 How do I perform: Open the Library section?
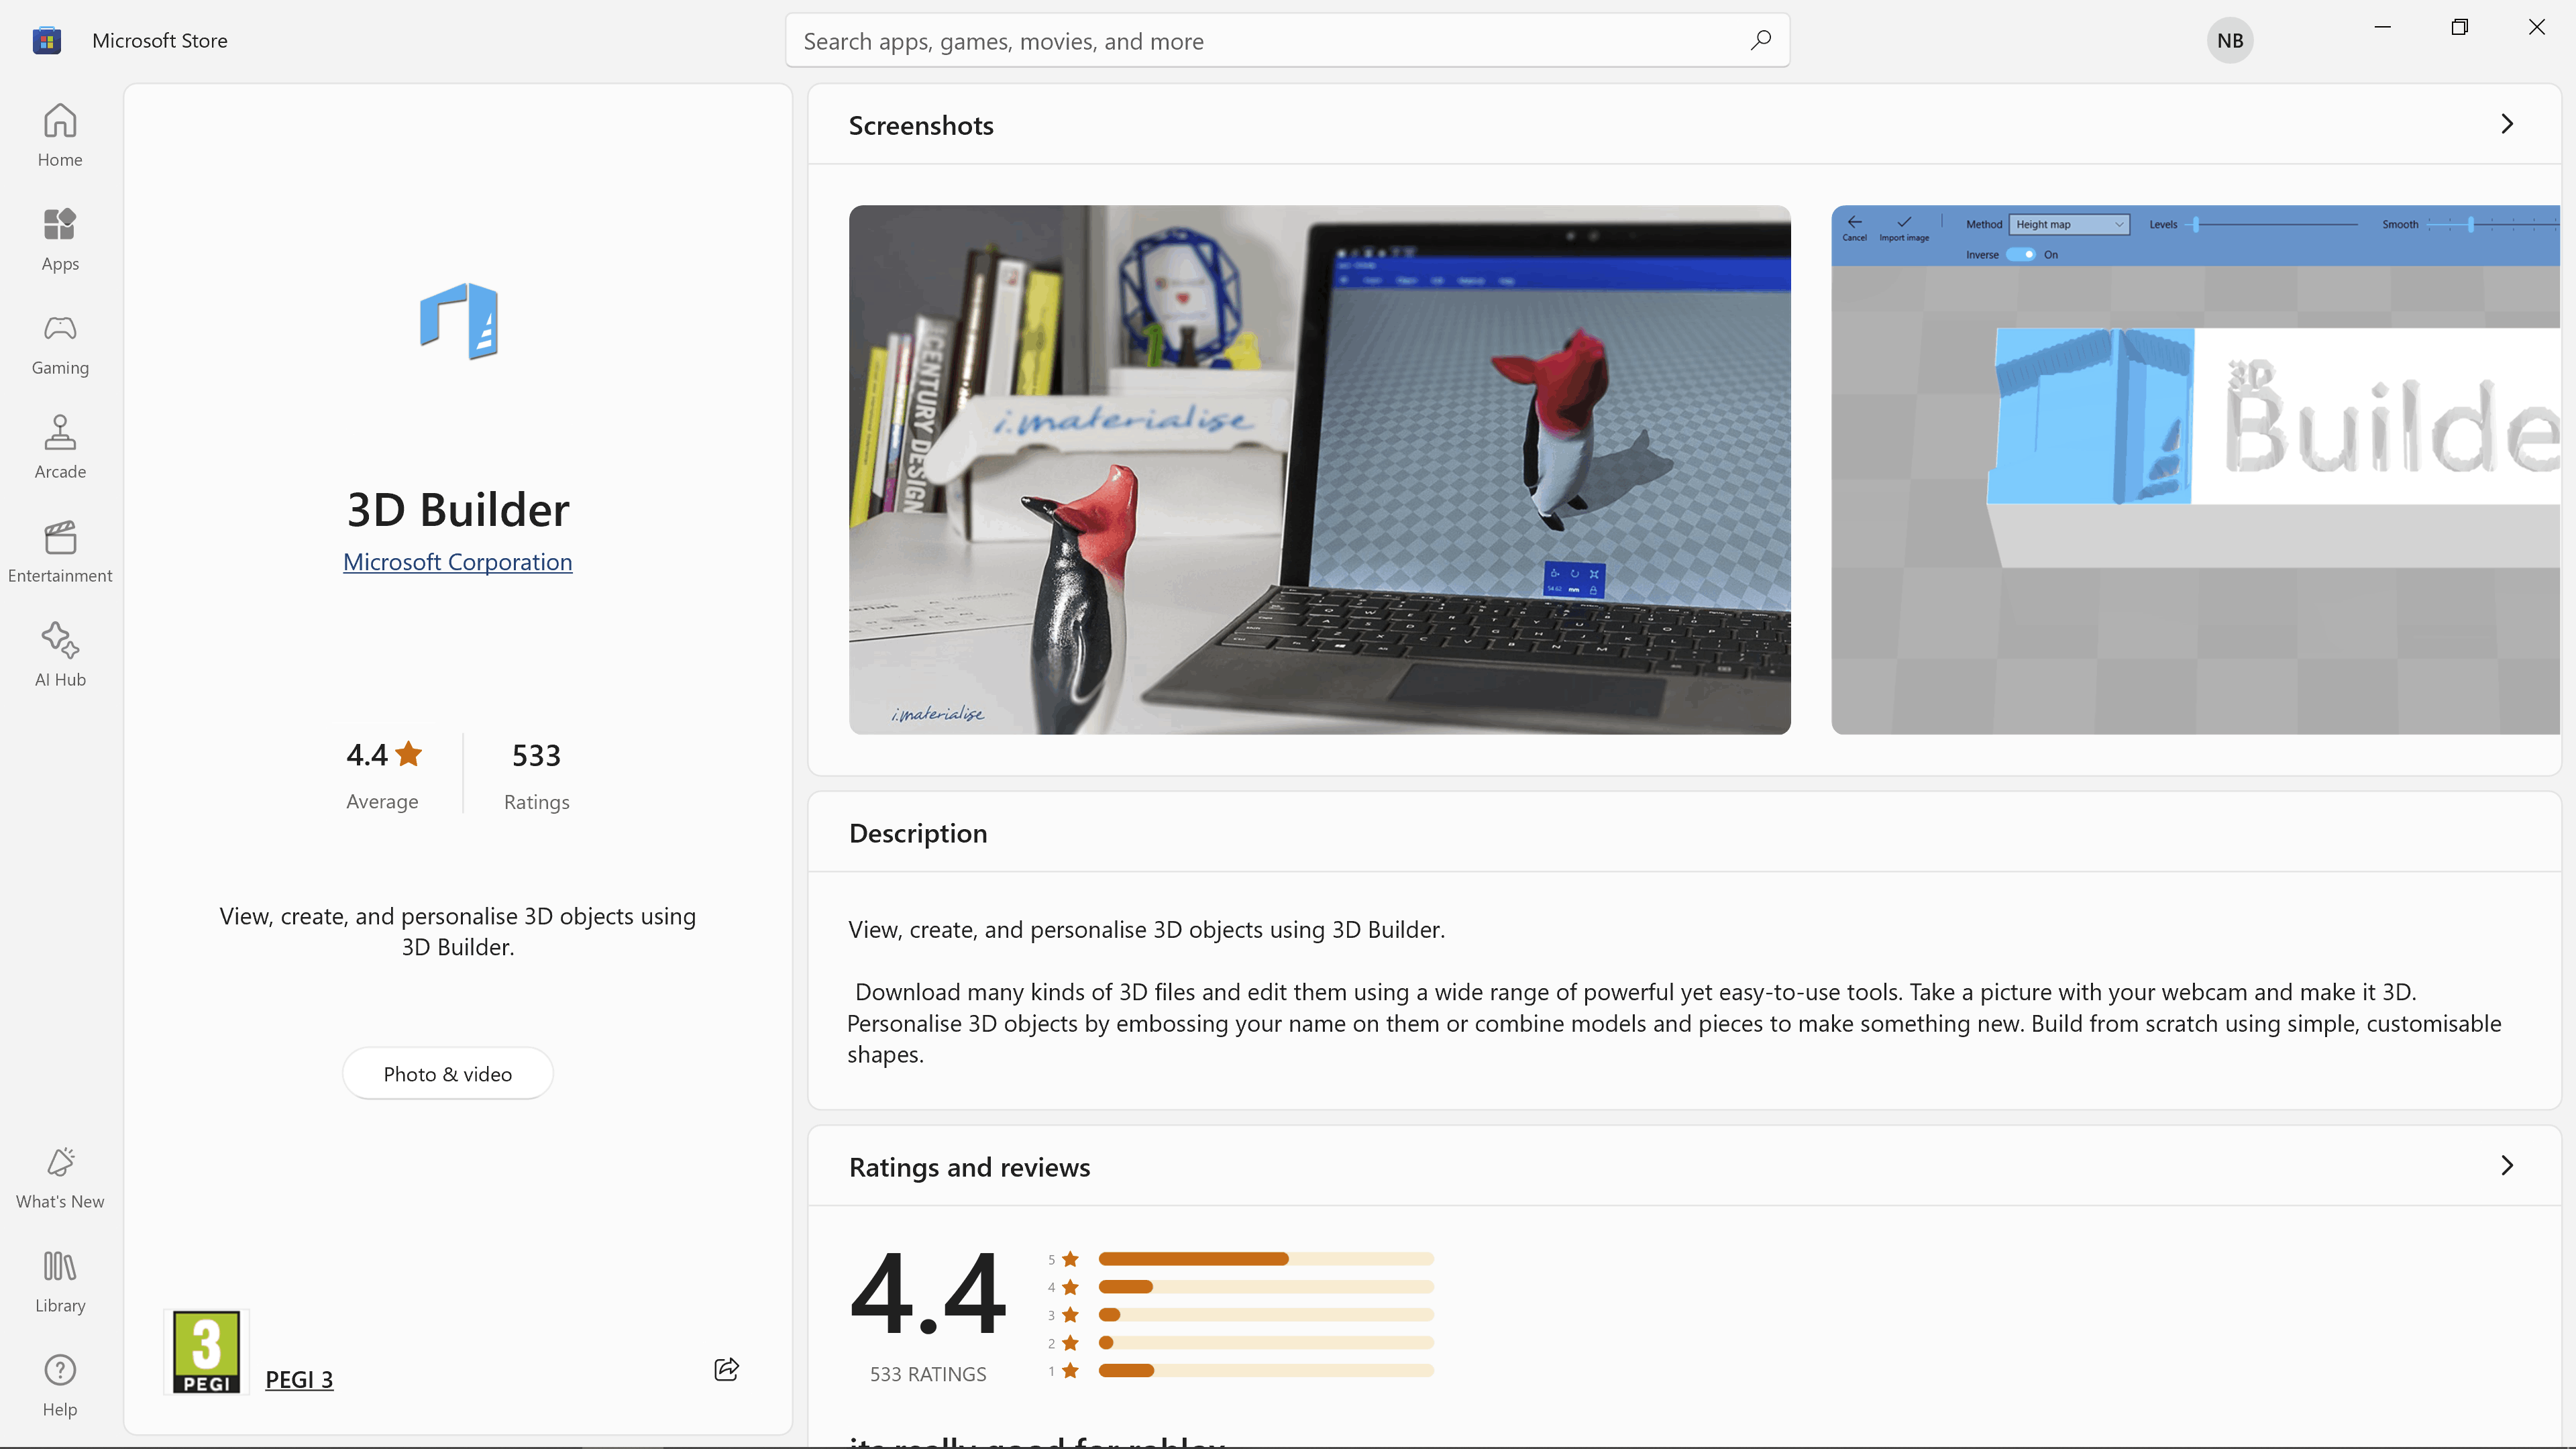pyautogui.click(x=60, y=1281)
